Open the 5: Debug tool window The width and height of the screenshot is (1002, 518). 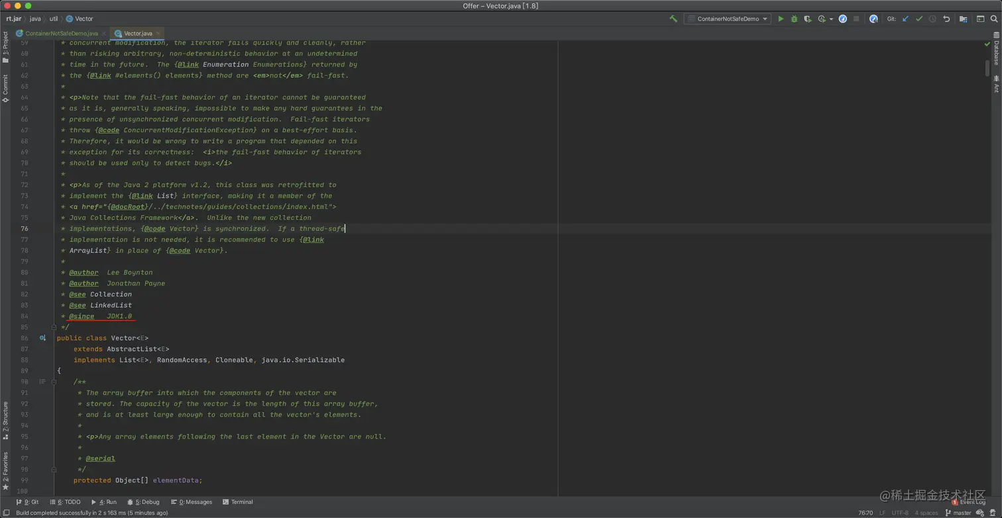pyautogui.click(x=143, y=502)
